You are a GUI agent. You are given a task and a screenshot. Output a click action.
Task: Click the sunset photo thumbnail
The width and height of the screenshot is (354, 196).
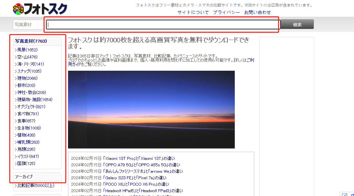coord(151,109)
